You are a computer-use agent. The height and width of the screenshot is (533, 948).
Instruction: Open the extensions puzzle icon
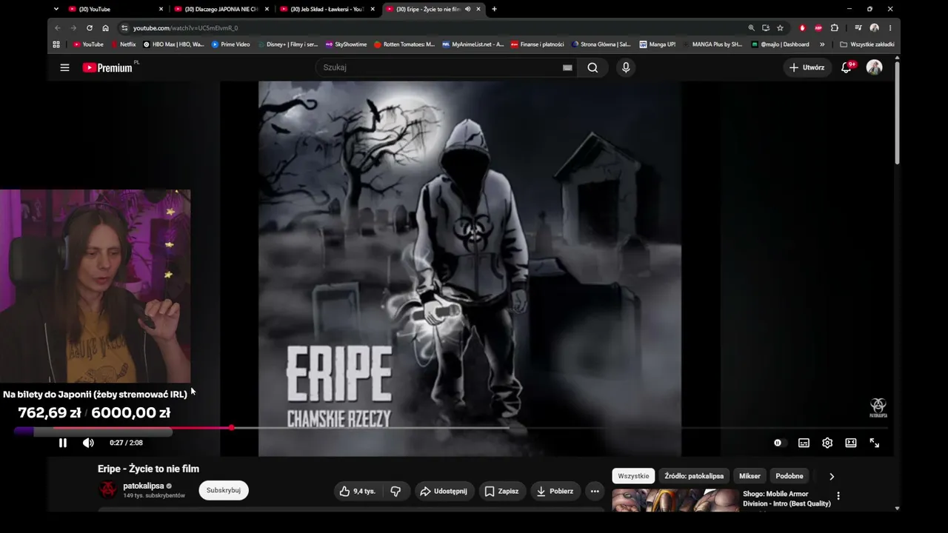click(835, 28)
